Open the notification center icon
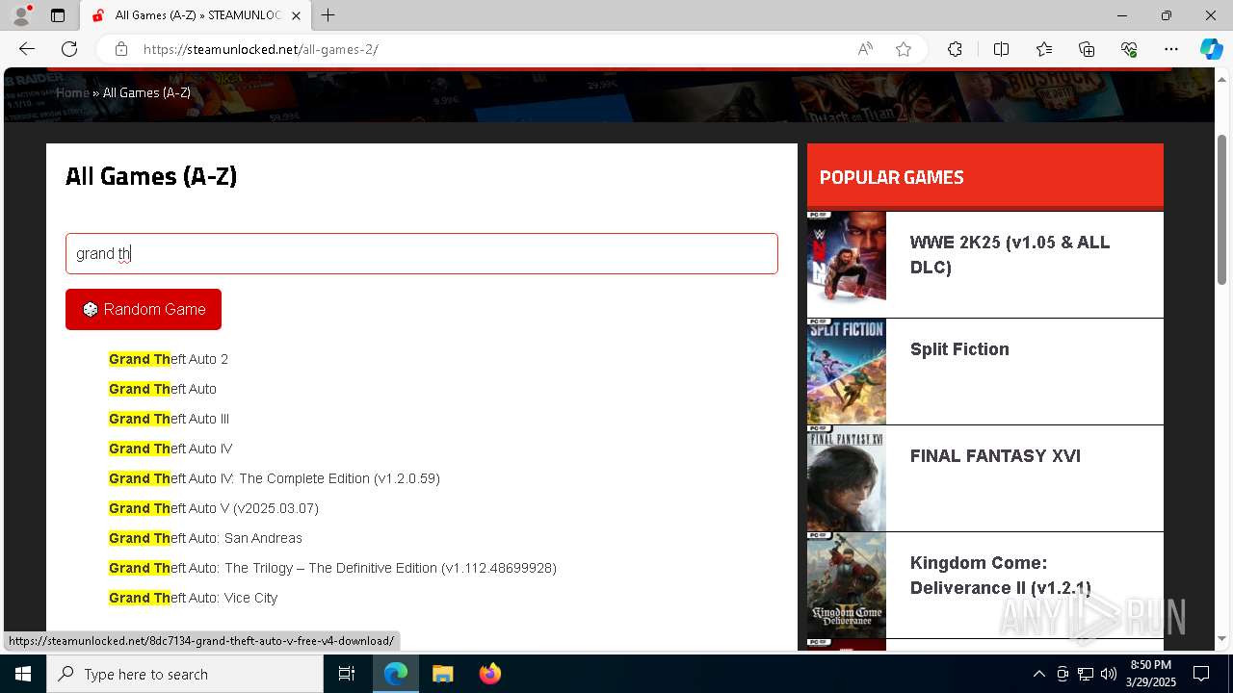This screenshot has width=1233, height=693. click(x=1201, y=674)
